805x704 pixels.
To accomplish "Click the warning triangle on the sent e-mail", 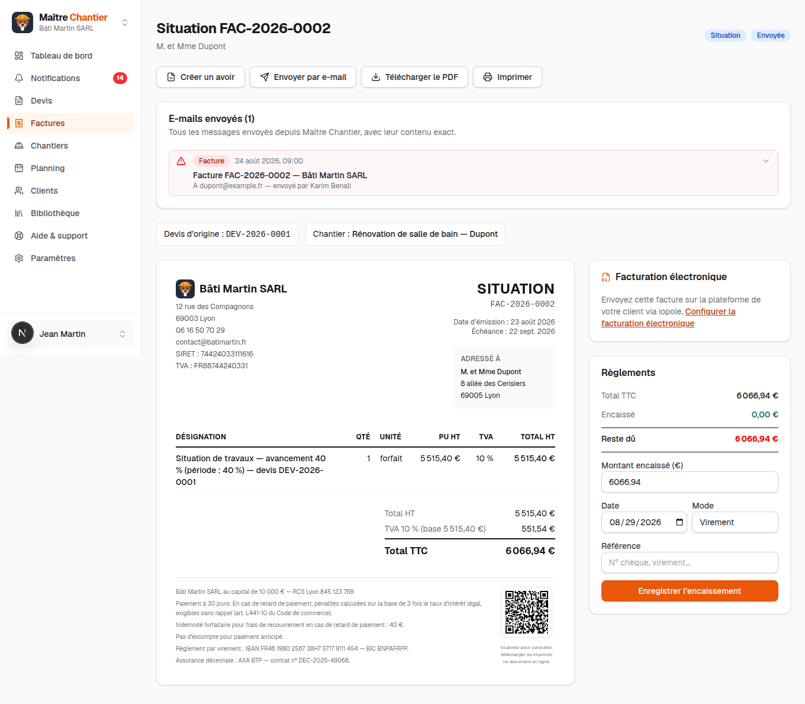I will point(181,161).
